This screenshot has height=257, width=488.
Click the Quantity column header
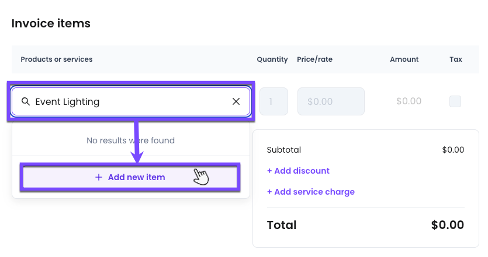272,59
